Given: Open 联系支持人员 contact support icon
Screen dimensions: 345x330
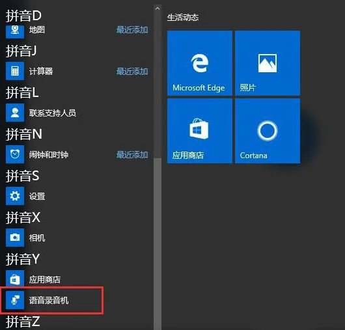Looking at the screenshot, I should [15, 113].
